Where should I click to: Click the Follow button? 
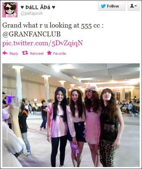tap(112, 6)
